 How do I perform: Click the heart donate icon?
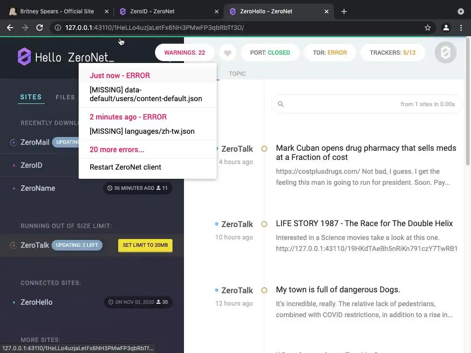tap(228, 53)
